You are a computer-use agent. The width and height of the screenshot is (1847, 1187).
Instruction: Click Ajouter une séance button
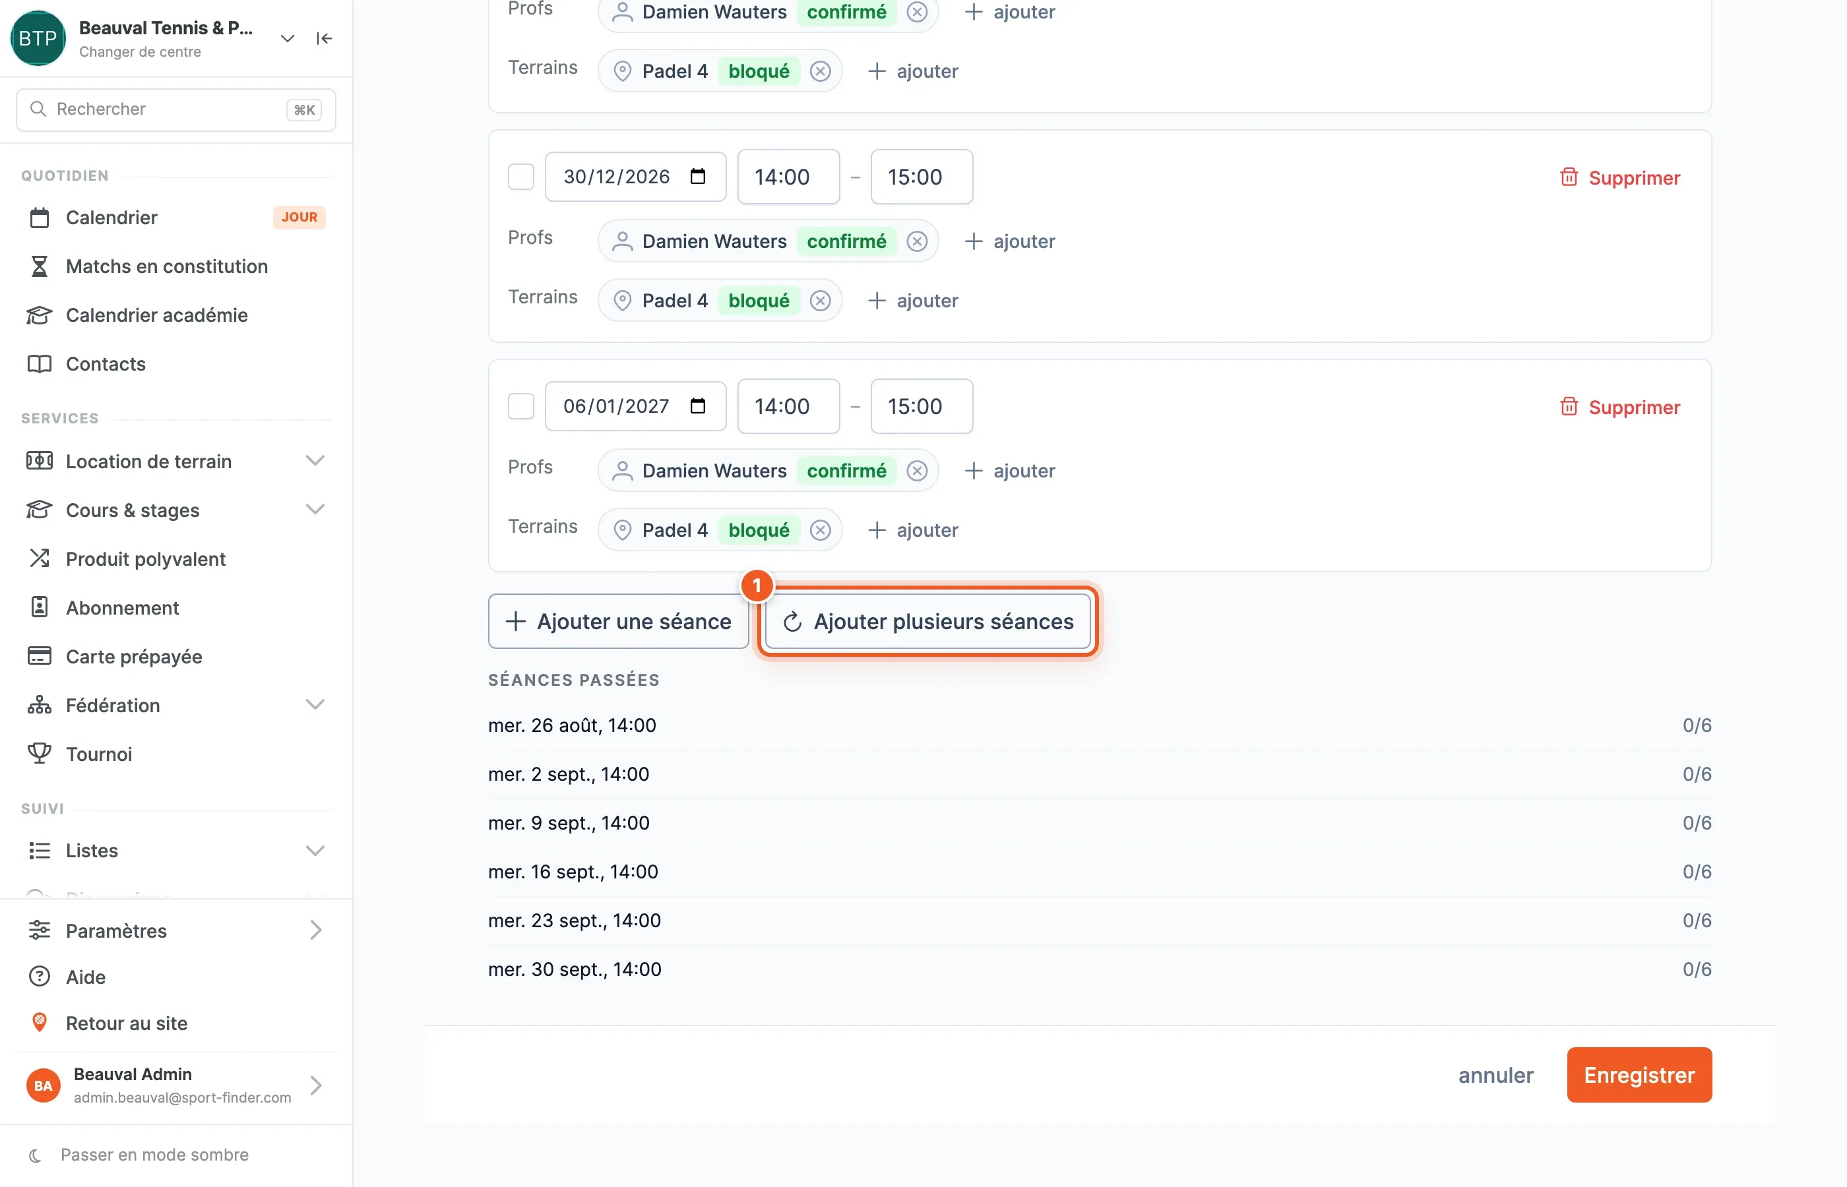coord(618,621)
